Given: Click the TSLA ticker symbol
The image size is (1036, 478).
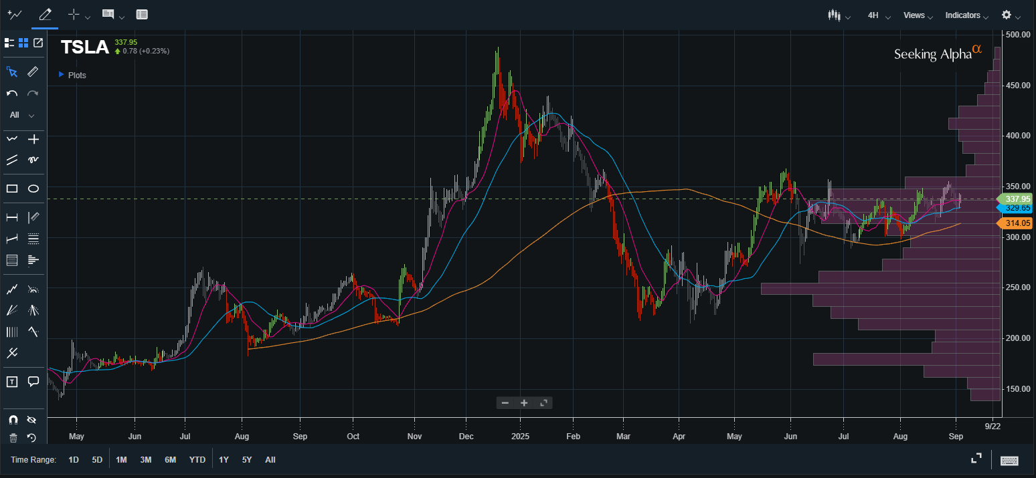Looking at the screenshot, I should pos(85,47).
